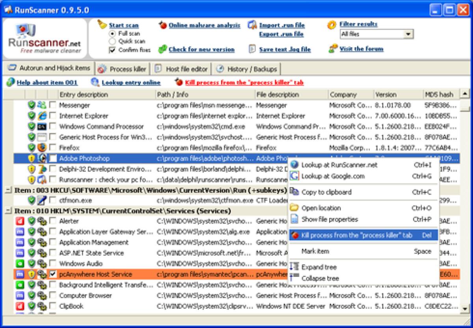This screenshot has width=473, height=328.
Task: Click the Visit the forum link
Action: [361, 49]
